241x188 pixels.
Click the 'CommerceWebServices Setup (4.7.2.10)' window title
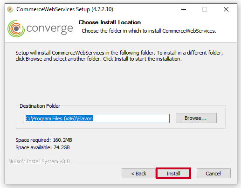pyautogui.click(x=65, y=9)
